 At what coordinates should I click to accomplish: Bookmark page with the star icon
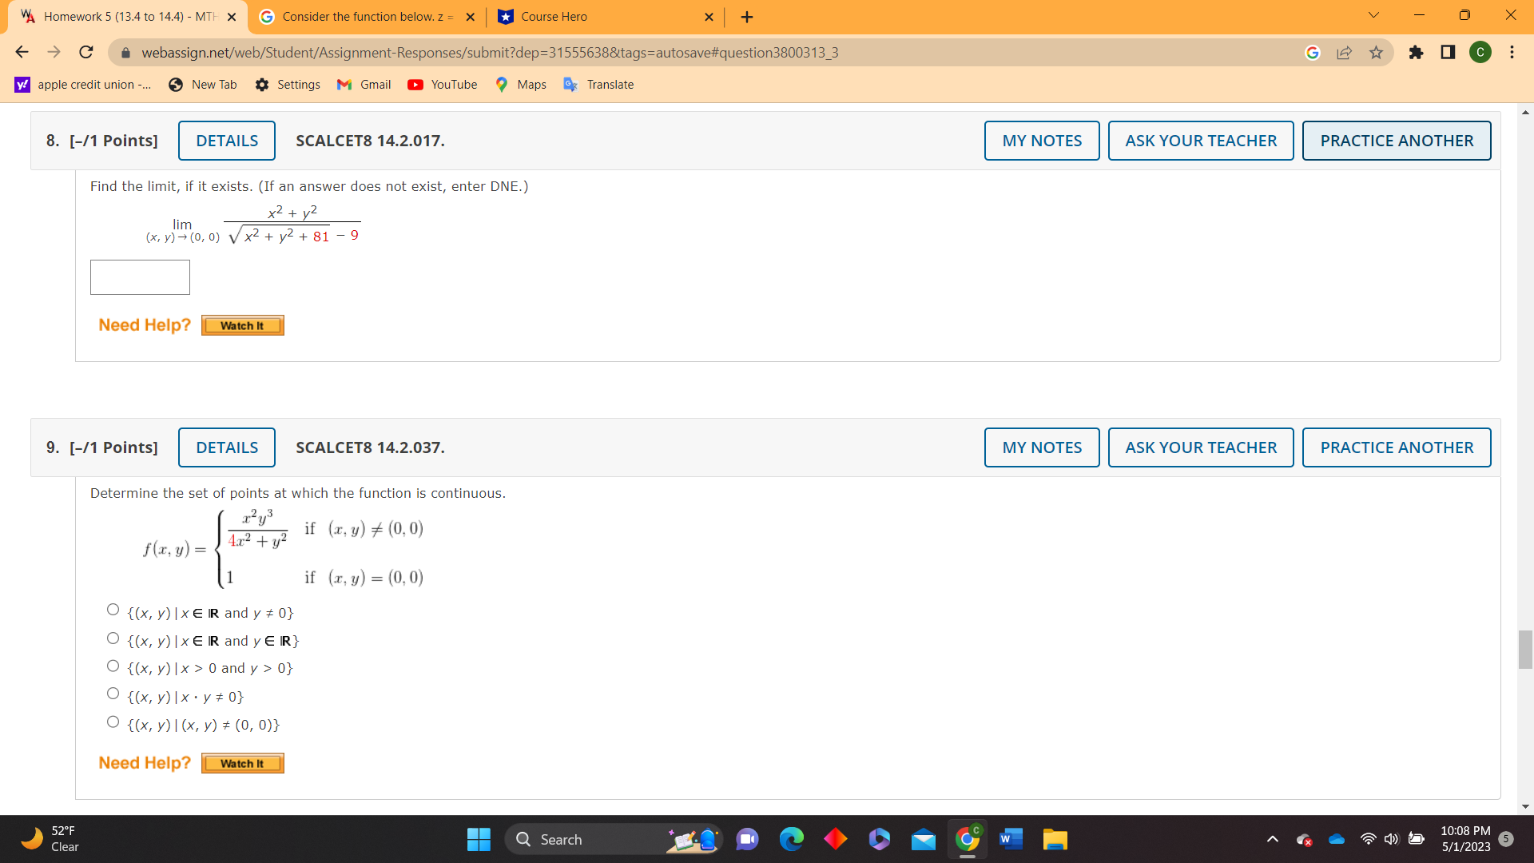1376,53
